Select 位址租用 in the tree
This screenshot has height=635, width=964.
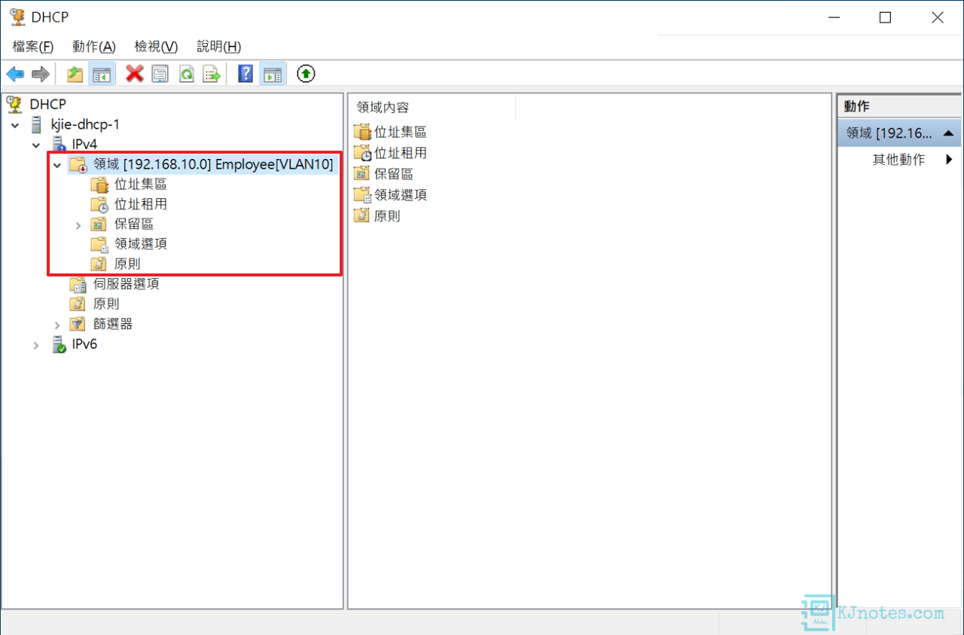(141, 204)
